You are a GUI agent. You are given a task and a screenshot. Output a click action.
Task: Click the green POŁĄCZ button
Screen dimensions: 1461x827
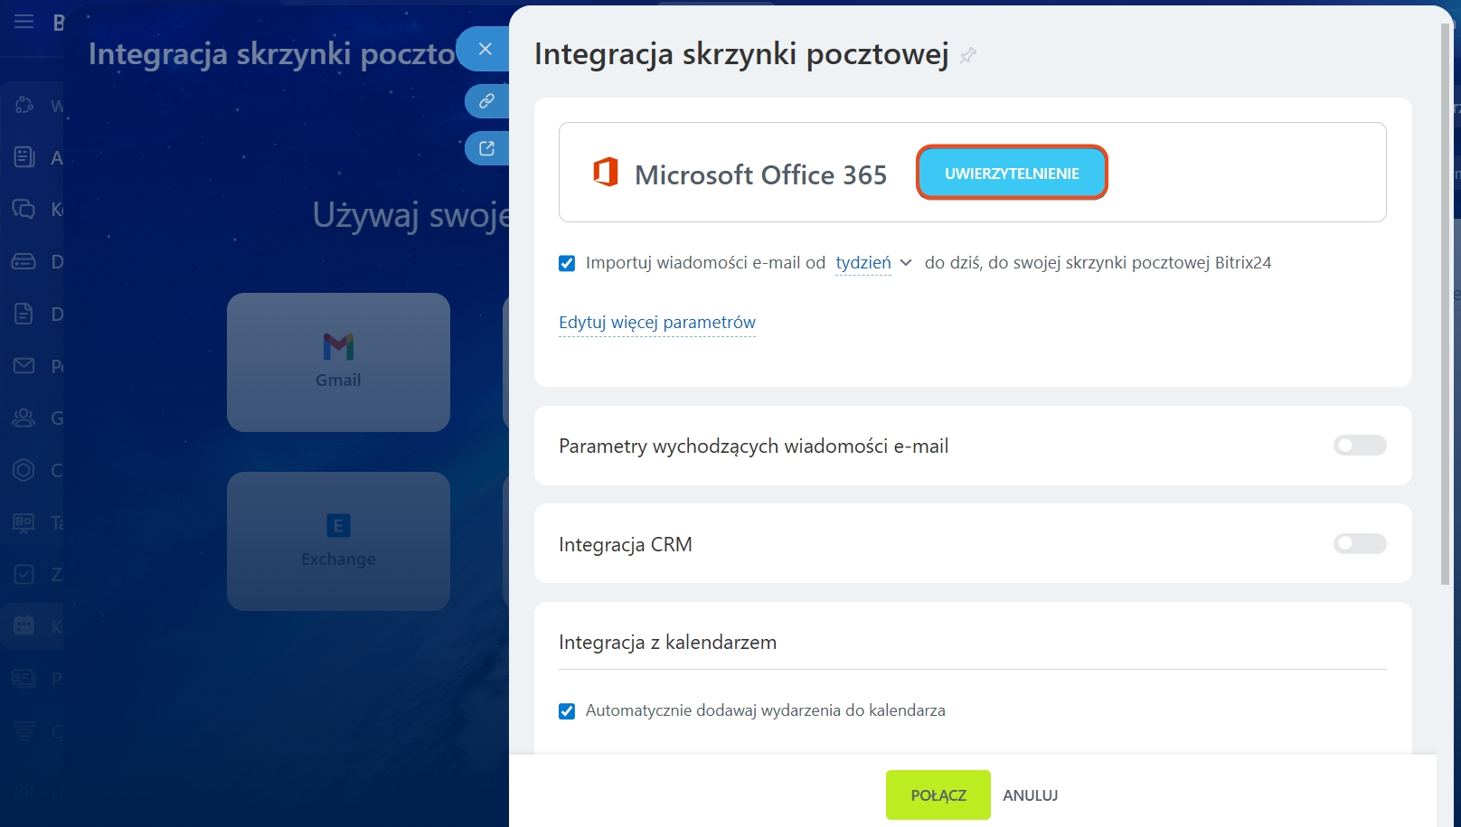pyautogui.click(x=938, y=795)
